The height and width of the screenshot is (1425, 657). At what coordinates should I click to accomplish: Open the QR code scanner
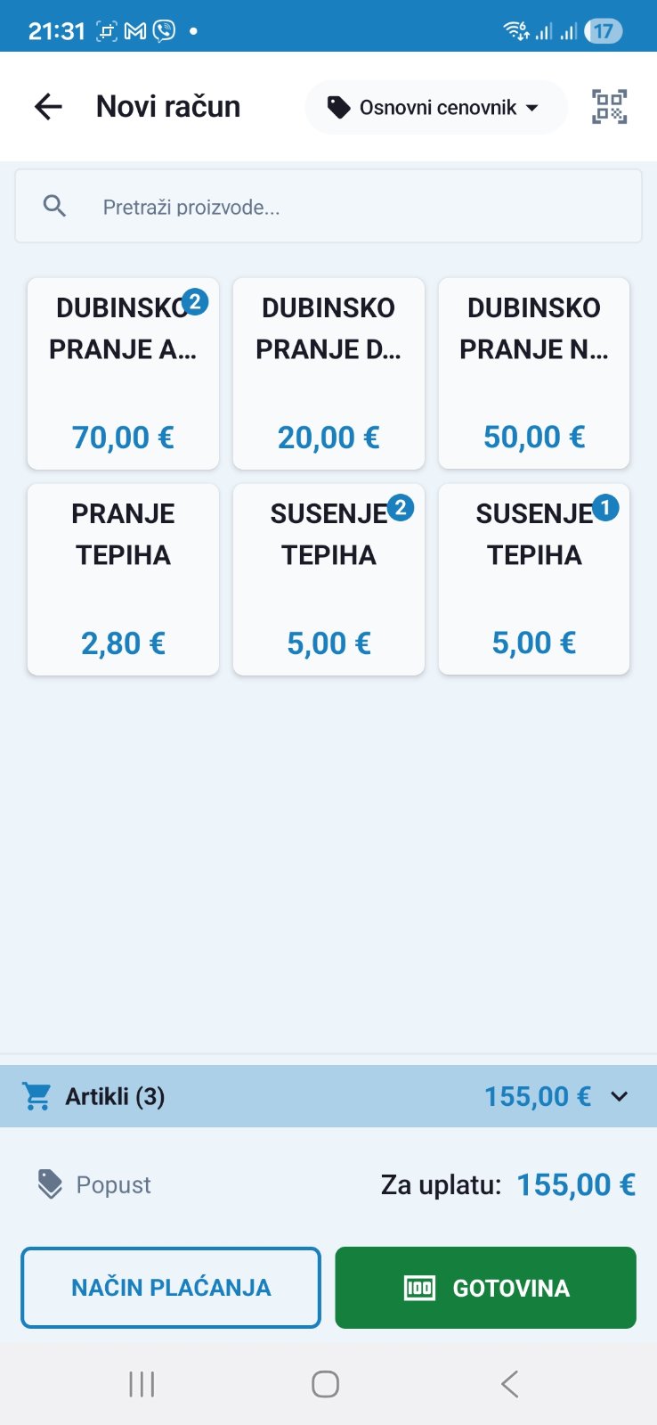click(x=610, y=107)
